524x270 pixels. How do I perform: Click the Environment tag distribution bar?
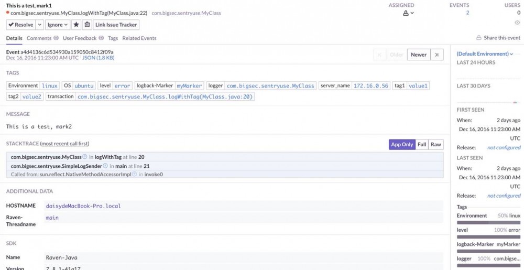pos(488,222)
